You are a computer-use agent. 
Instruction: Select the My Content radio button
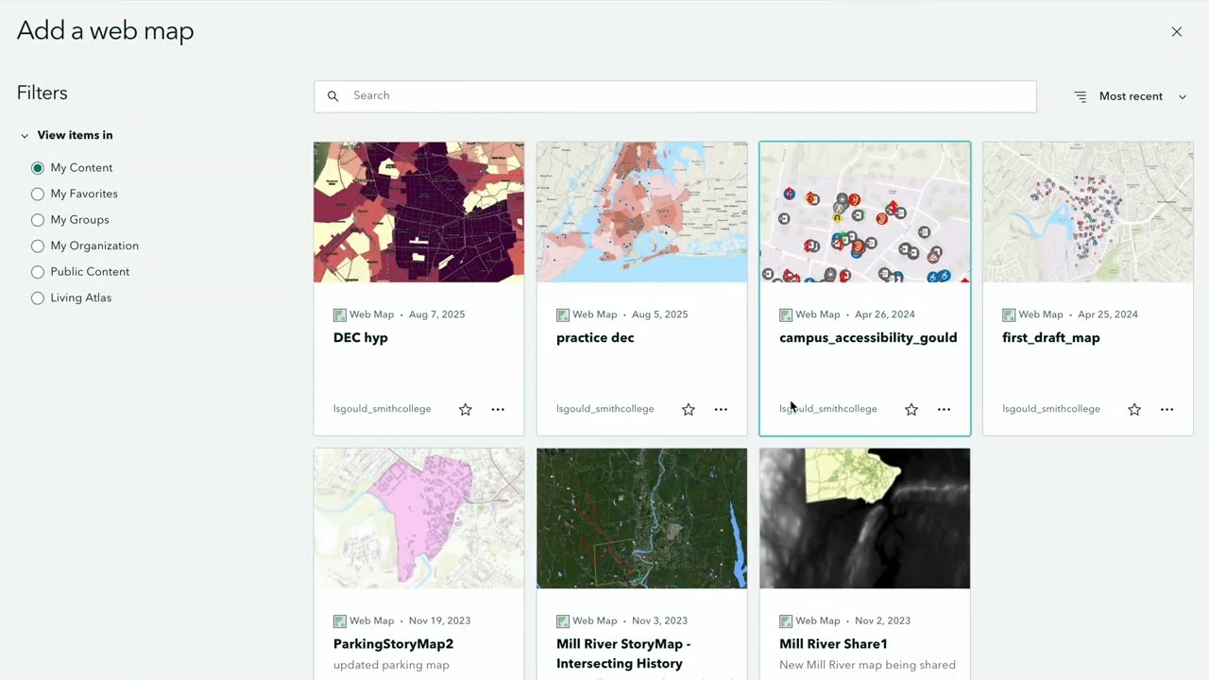pos(38,168)
